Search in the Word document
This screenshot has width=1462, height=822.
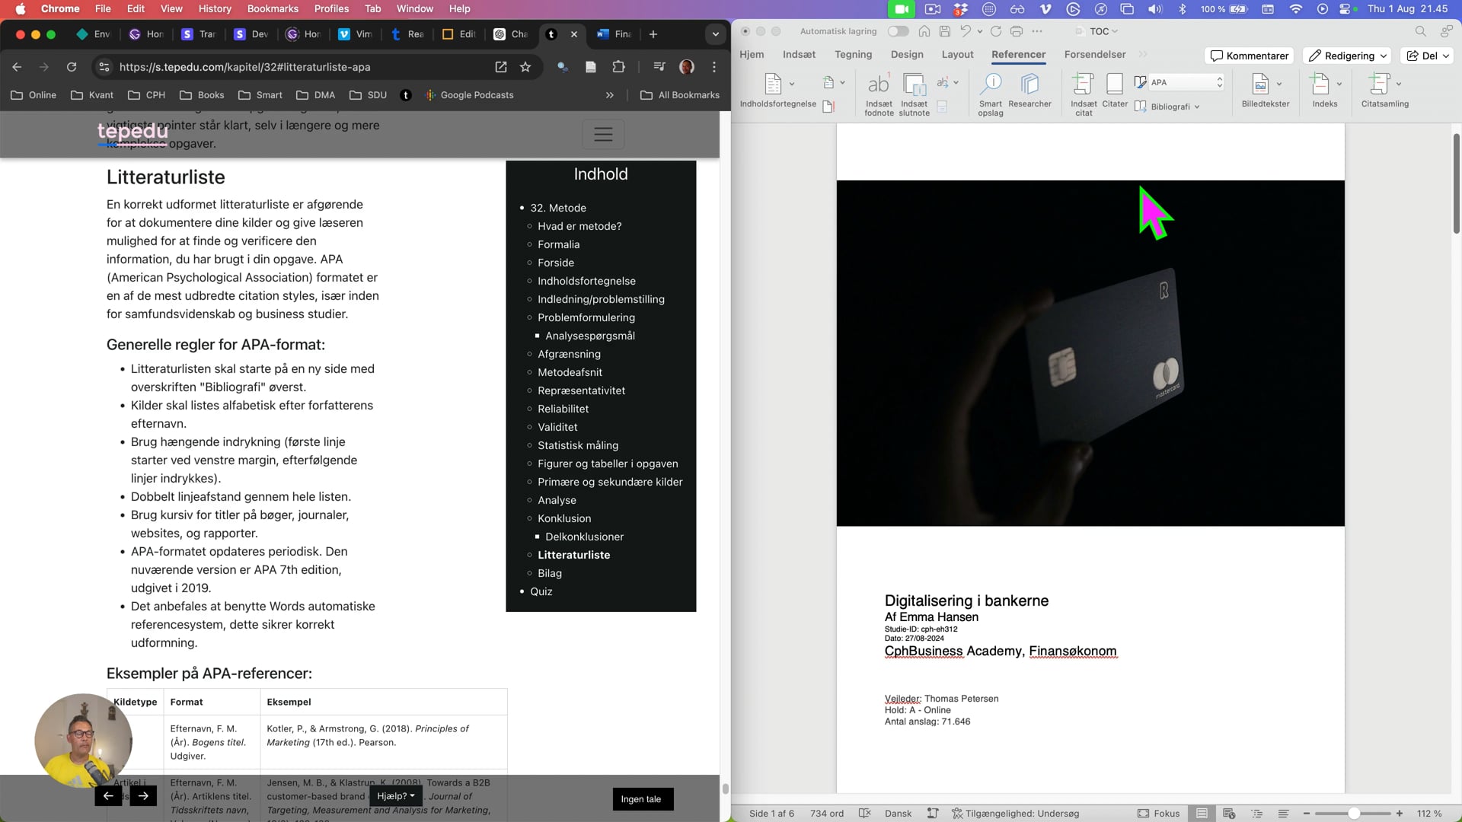1420,31
